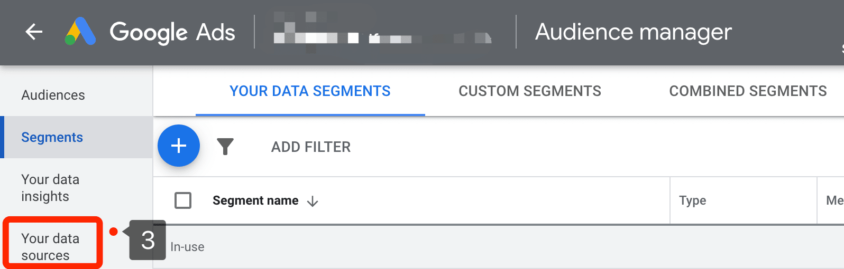Open Audiences in the left sidebar
The width and height of the screenshot is (844, 269).
point(53,95)
